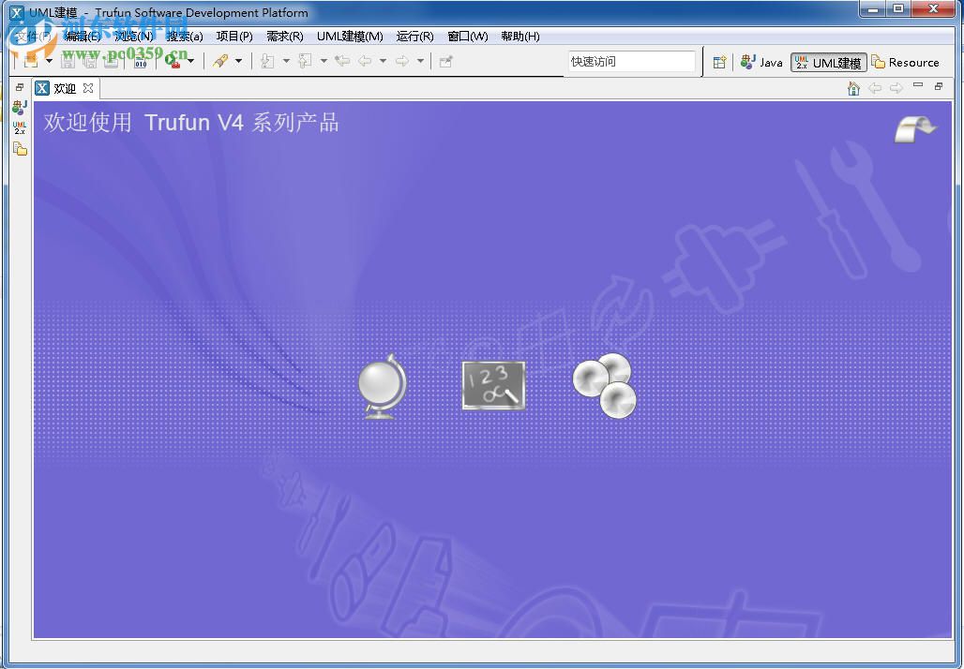Minimize the welcome view panel
Viewport: 964px width, 669px height.
918,85
